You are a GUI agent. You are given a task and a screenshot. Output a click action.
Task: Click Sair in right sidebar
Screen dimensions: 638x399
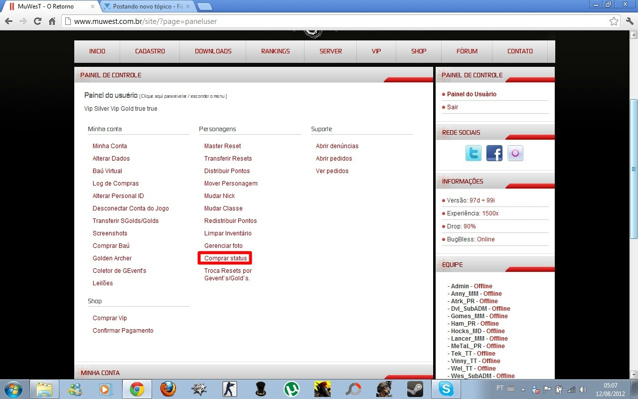click(453, 107)
